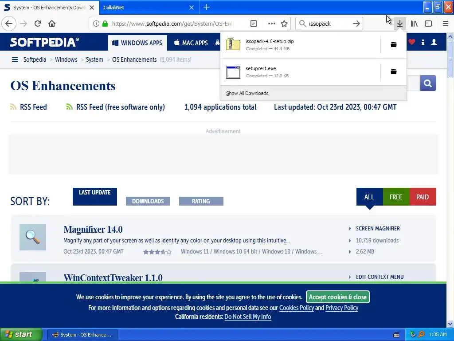
Task: Open the Cookies Policy link
Action: tap(297, 308)
